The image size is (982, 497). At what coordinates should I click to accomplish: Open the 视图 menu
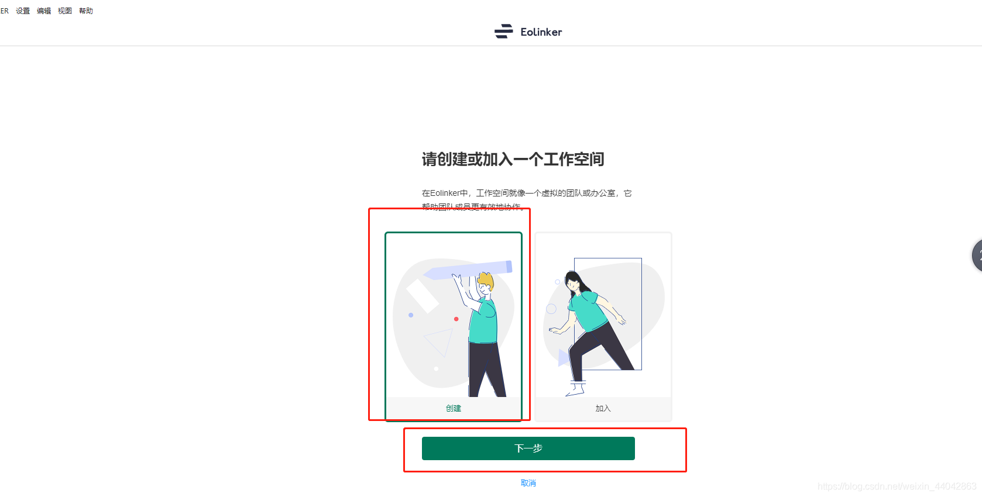(65, 11)
